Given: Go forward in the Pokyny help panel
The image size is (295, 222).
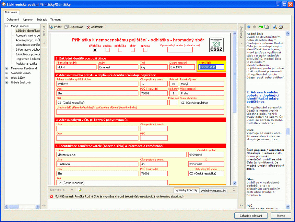Looking at the screenshot, I should pos(255,27).
